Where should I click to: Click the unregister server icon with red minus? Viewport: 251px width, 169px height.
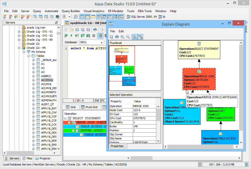(10, 16)
